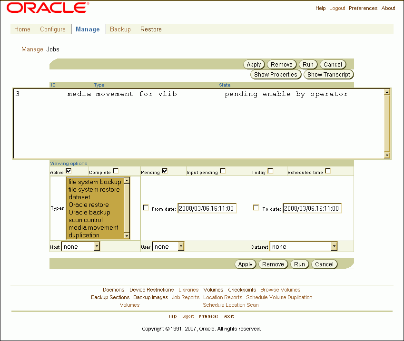Image resolution: width=404 pixels, height=341 pixels.
Task: Open About in the top header
Action: click(x=388, y=8)
